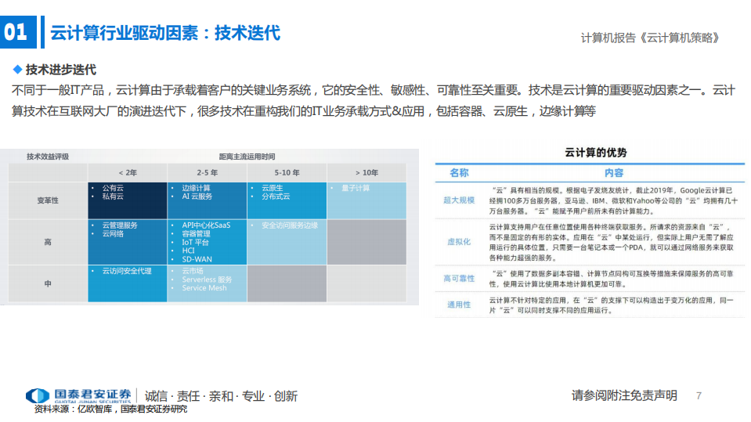Click the row label 变革性
The width and height of the screenshot is (751, 422).
(48, 200)
